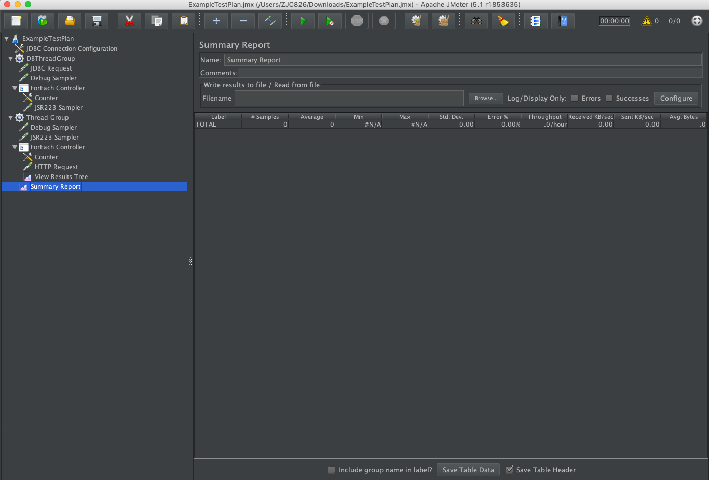Clear results with the single broom icon
709x480 pixels.
[x=416, y=21]
